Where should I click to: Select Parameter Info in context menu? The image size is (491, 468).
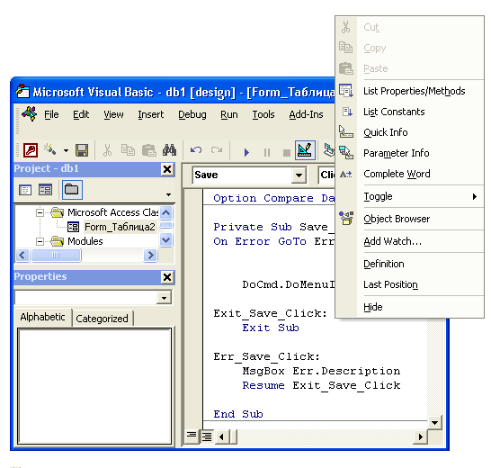click(x=409, y=153)
